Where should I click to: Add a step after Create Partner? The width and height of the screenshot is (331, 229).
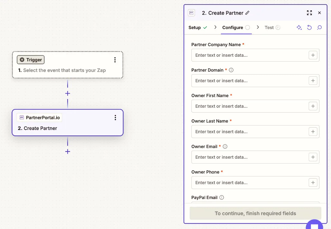[x=68, y=152]
